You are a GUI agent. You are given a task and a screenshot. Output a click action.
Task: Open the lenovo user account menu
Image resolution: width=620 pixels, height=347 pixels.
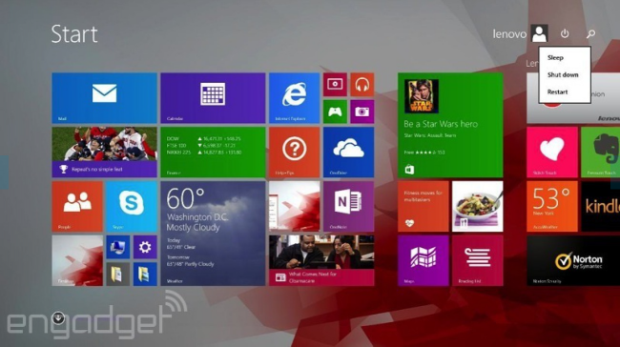tap(520, 34)
